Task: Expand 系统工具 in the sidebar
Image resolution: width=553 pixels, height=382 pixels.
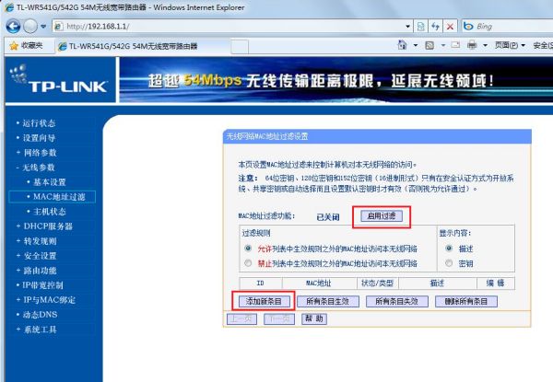Action: click(40, 330)
